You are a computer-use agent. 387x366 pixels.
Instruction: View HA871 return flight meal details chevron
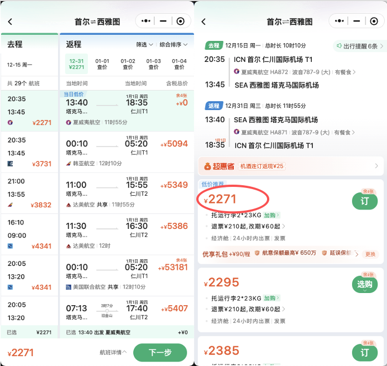(353, 133)
